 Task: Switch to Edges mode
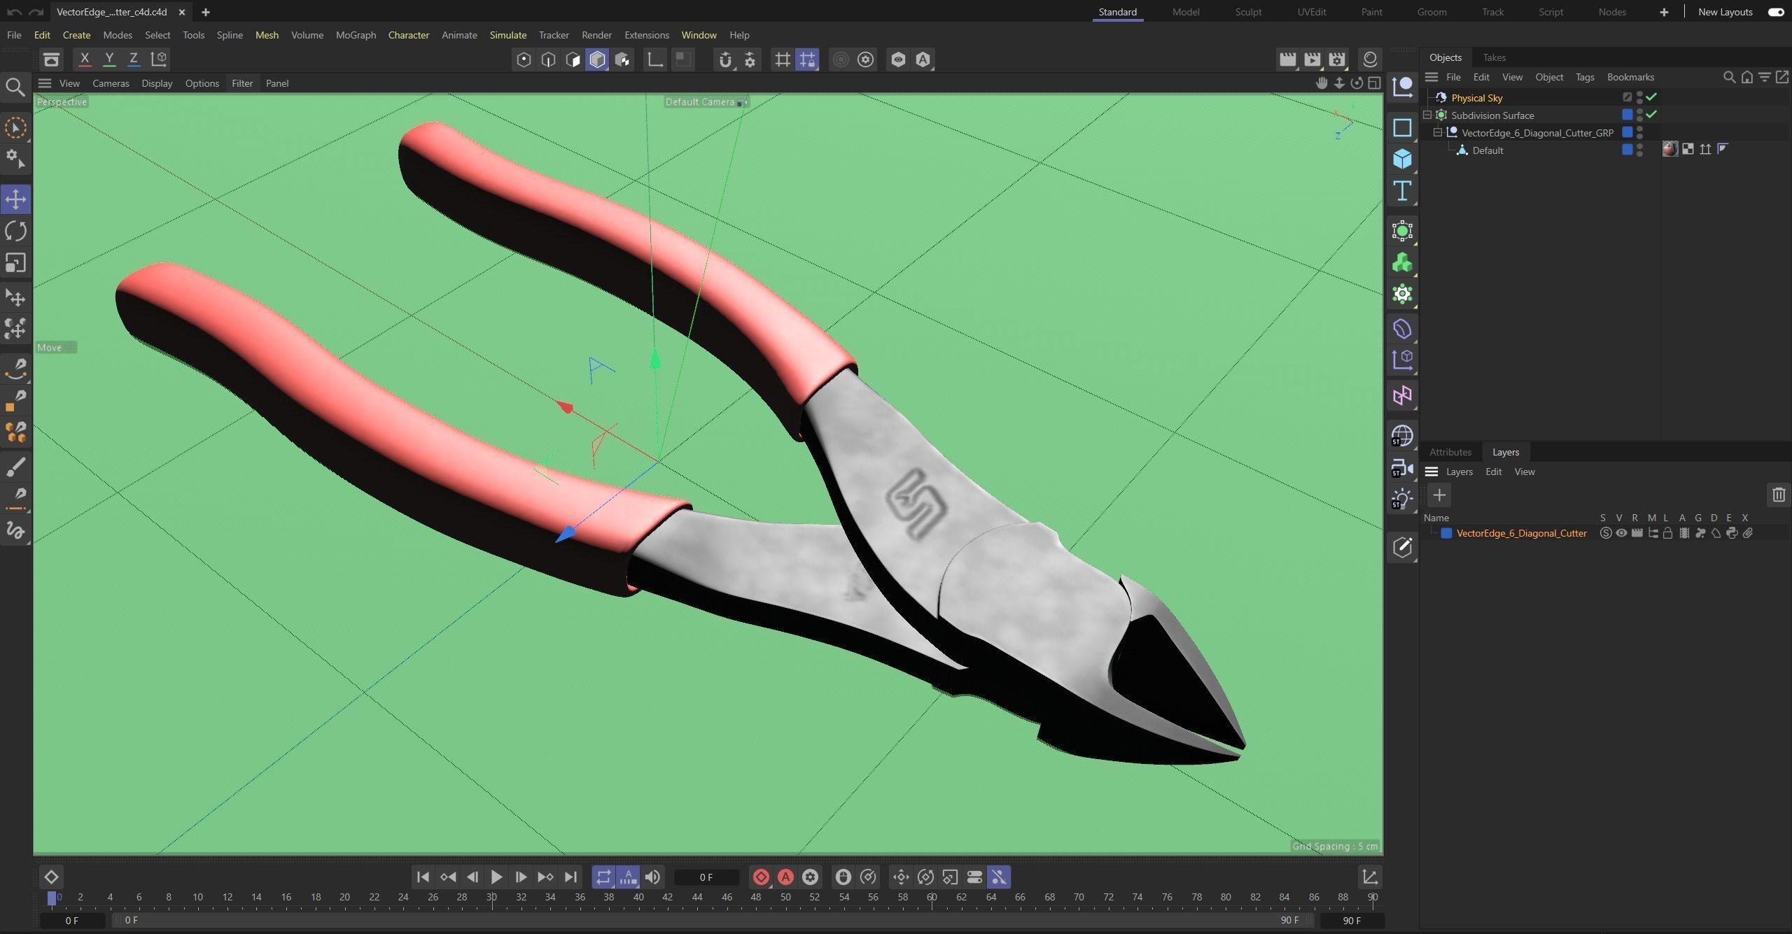coord(548,60)
